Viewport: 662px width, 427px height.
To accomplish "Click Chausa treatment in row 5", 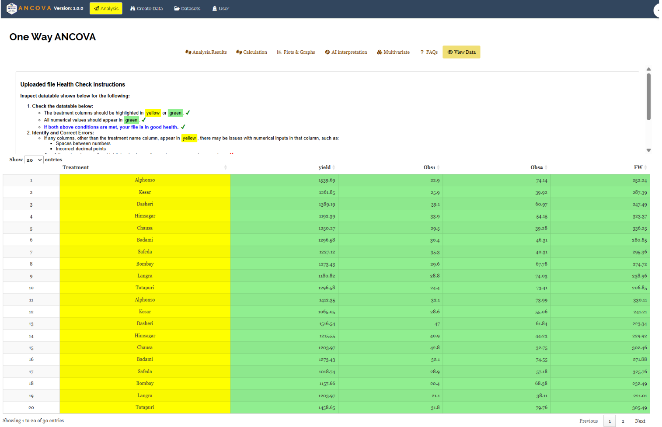I will click(145, 228).
